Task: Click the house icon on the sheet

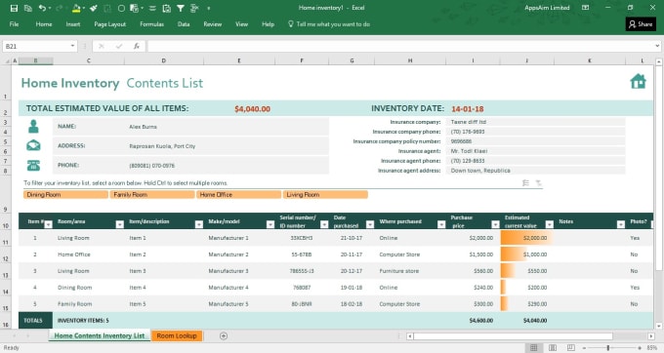Action: [639, 81]
